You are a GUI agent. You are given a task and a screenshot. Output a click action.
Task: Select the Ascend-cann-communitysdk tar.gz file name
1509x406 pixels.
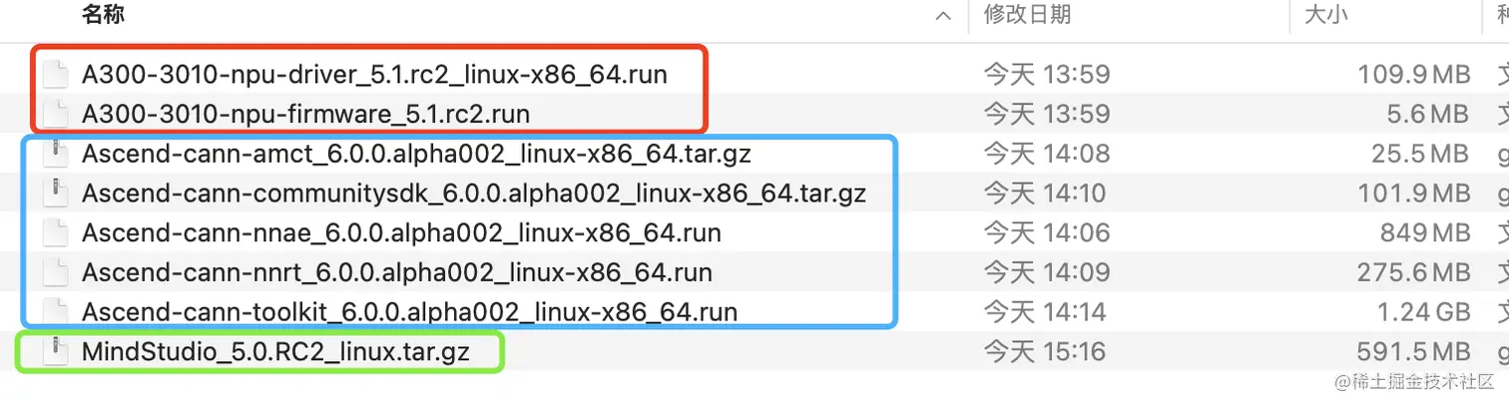pyautogui.click(x=473, y=193)
